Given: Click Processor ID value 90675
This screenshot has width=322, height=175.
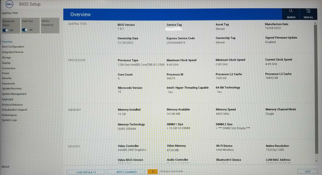Looking at the screenshot, I should [171, 78].
